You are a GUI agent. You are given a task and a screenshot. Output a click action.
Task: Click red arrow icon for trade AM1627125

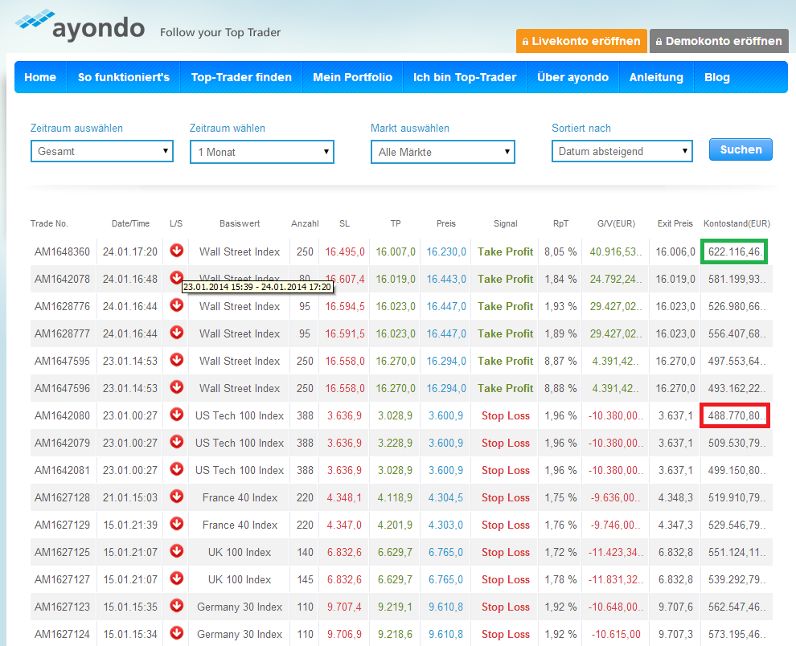click(177, 552)
